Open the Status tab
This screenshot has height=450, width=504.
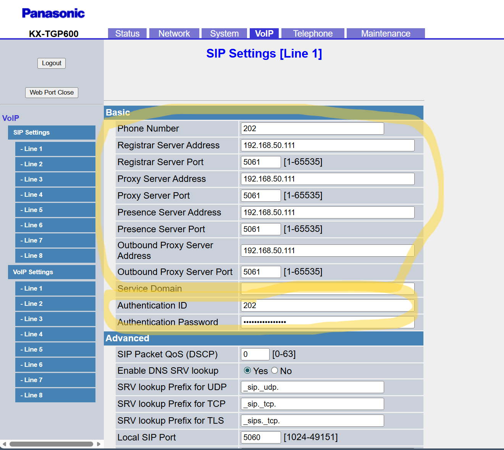127,34
